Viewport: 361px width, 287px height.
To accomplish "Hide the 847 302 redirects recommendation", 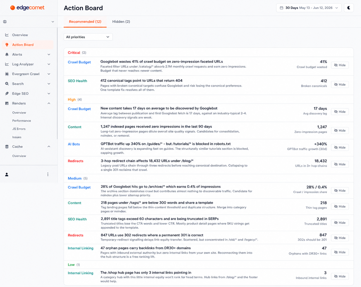I will 340,238.
